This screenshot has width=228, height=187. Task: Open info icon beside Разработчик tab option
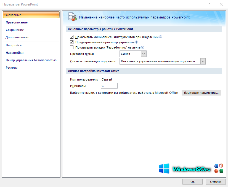tap(143, 47)
